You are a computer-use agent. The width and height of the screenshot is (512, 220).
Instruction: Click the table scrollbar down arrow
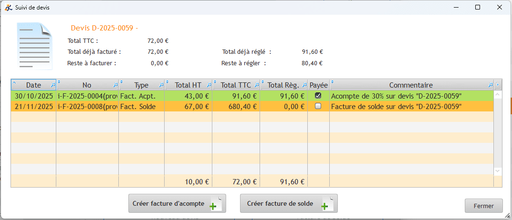point(498,170)
